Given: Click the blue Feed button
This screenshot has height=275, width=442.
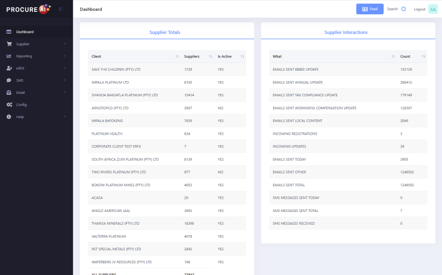Looking at the screenshot, I should (370, 9).
